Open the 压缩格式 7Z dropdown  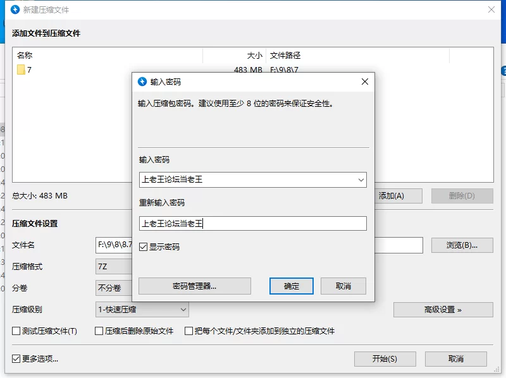click(x=114, y=267)
